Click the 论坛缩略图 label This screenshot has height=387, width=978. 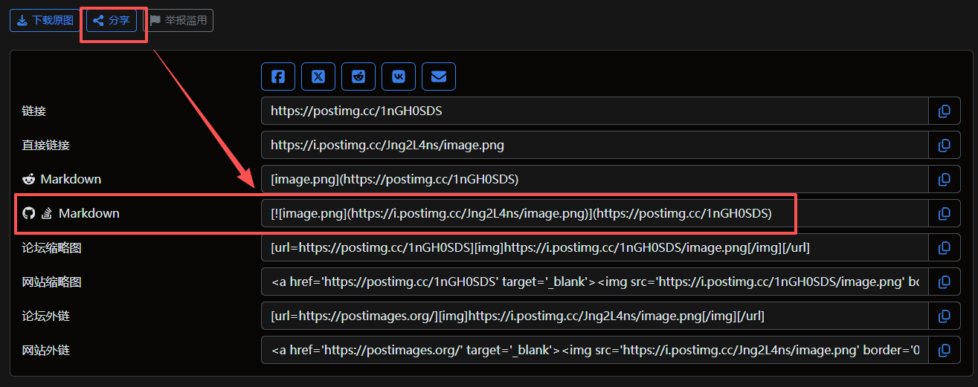point(52,248)
